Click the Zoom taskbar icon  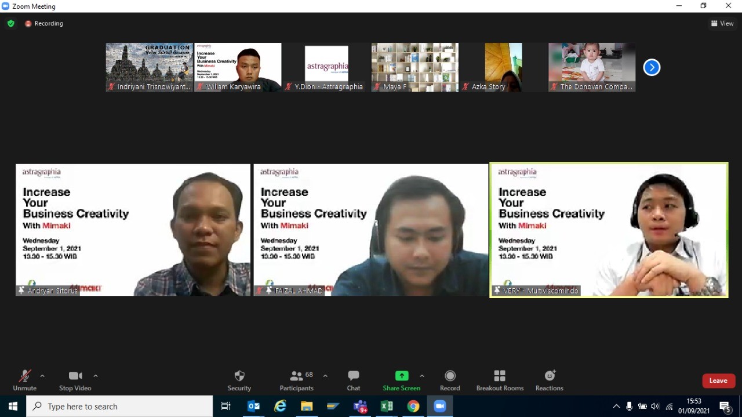[440, 406]
